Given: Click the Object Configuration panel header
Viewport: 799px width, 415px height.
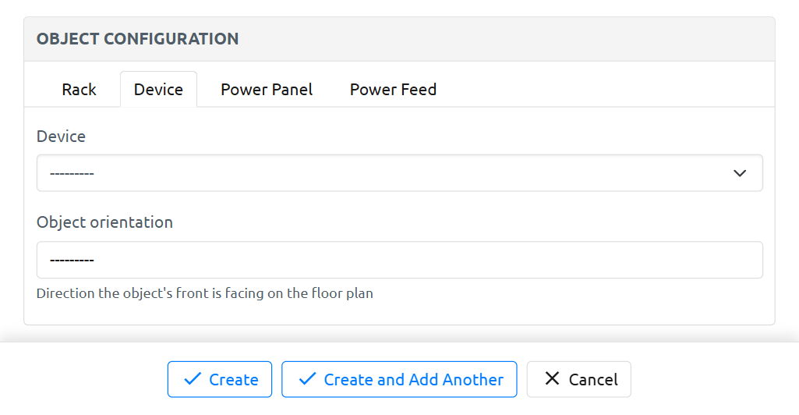Looking at the screenshot, I should (137, 39).
